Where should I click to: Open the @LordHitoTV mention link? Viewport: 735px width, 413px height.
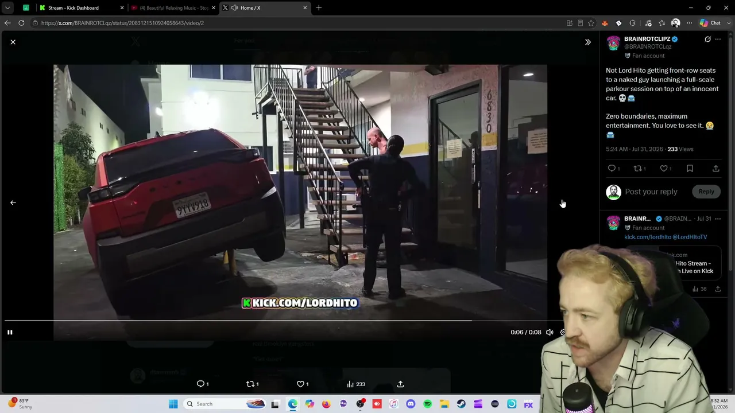point(690,237)
